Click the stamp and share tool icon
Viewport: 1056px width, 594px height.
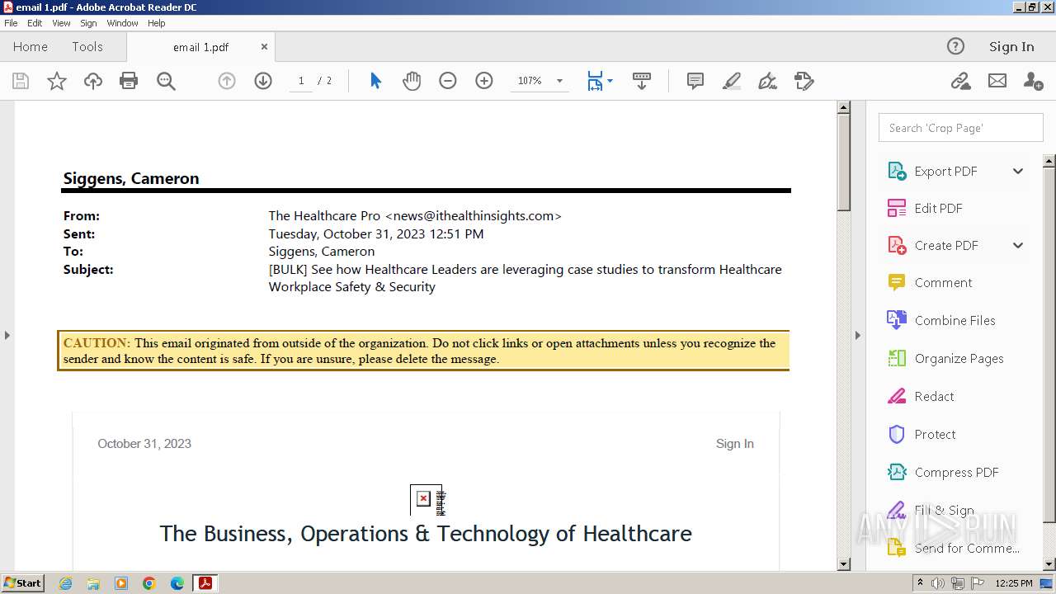click(x=804, y=81)
